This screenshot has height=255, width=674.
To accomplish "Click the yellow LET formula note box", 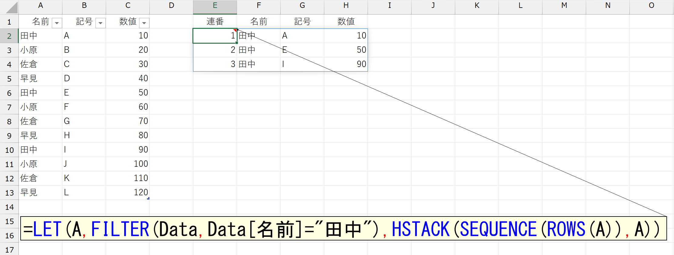I will (343, 229).
